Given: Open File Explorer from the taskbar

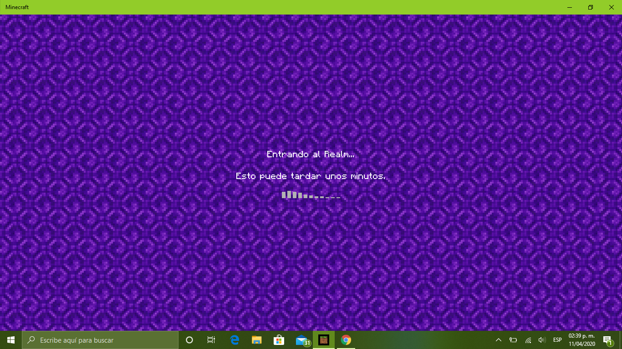Looking at the screenshot, I should 257,340.
